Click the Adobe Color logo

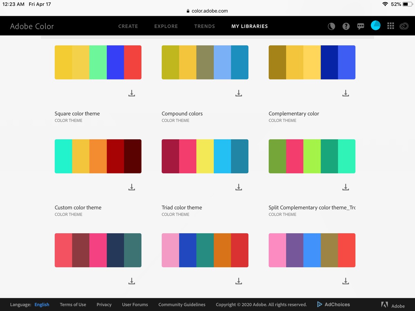(32, 26)
